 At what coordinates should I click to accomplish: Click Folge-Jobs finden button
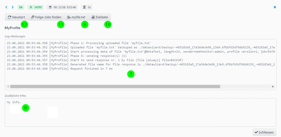point(46,17)
